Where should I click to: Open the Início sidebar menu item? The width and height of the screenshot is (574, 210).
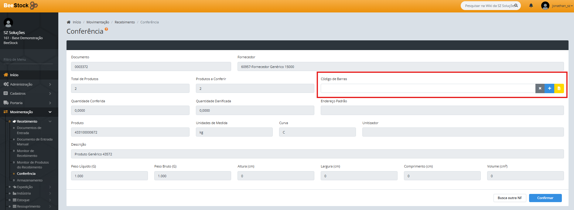tap(14, 75)
